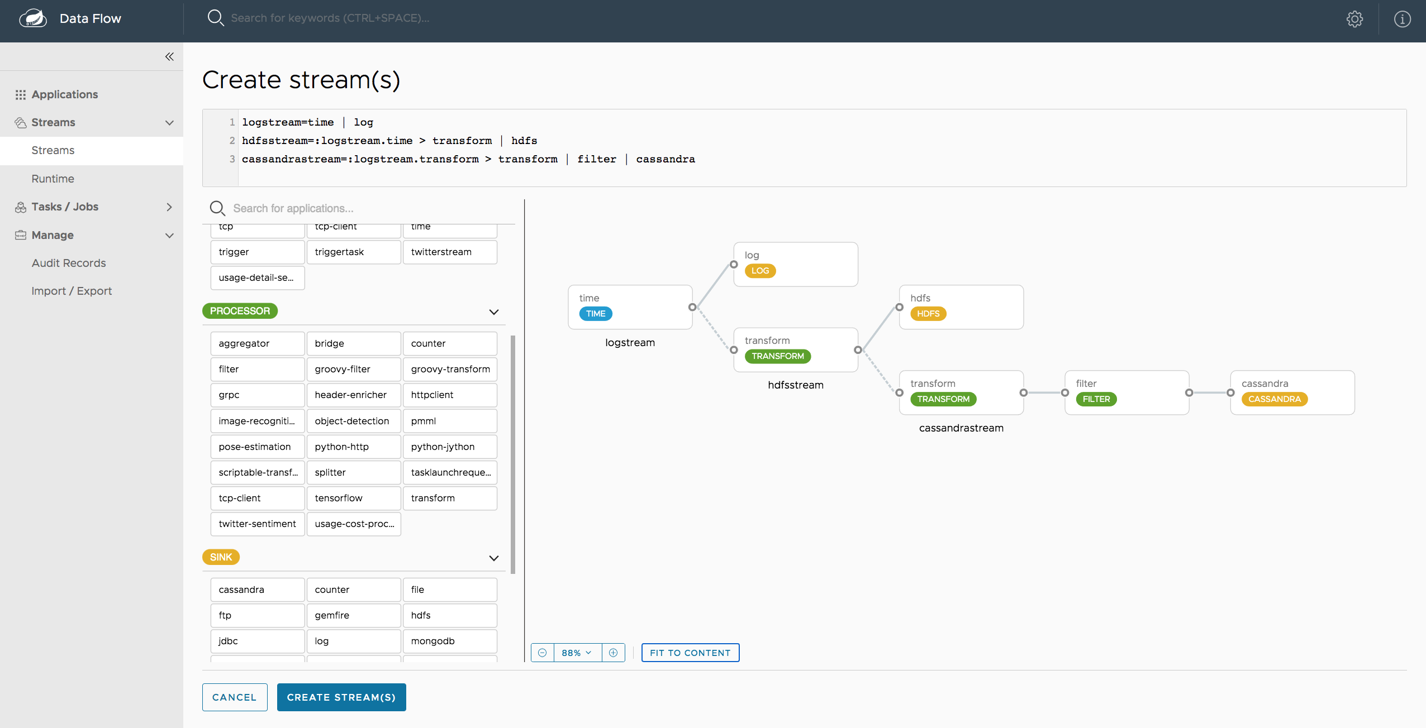Click the Data Flow logo icon

tap(33, 18)
